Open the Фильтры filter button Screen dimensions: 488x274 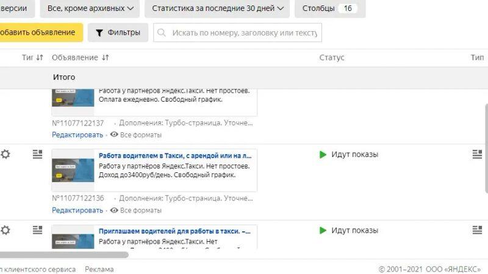point(118,33)
